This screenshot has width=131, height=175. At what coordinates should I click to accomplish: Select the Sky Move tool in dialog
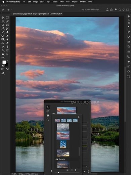(48, 107)
